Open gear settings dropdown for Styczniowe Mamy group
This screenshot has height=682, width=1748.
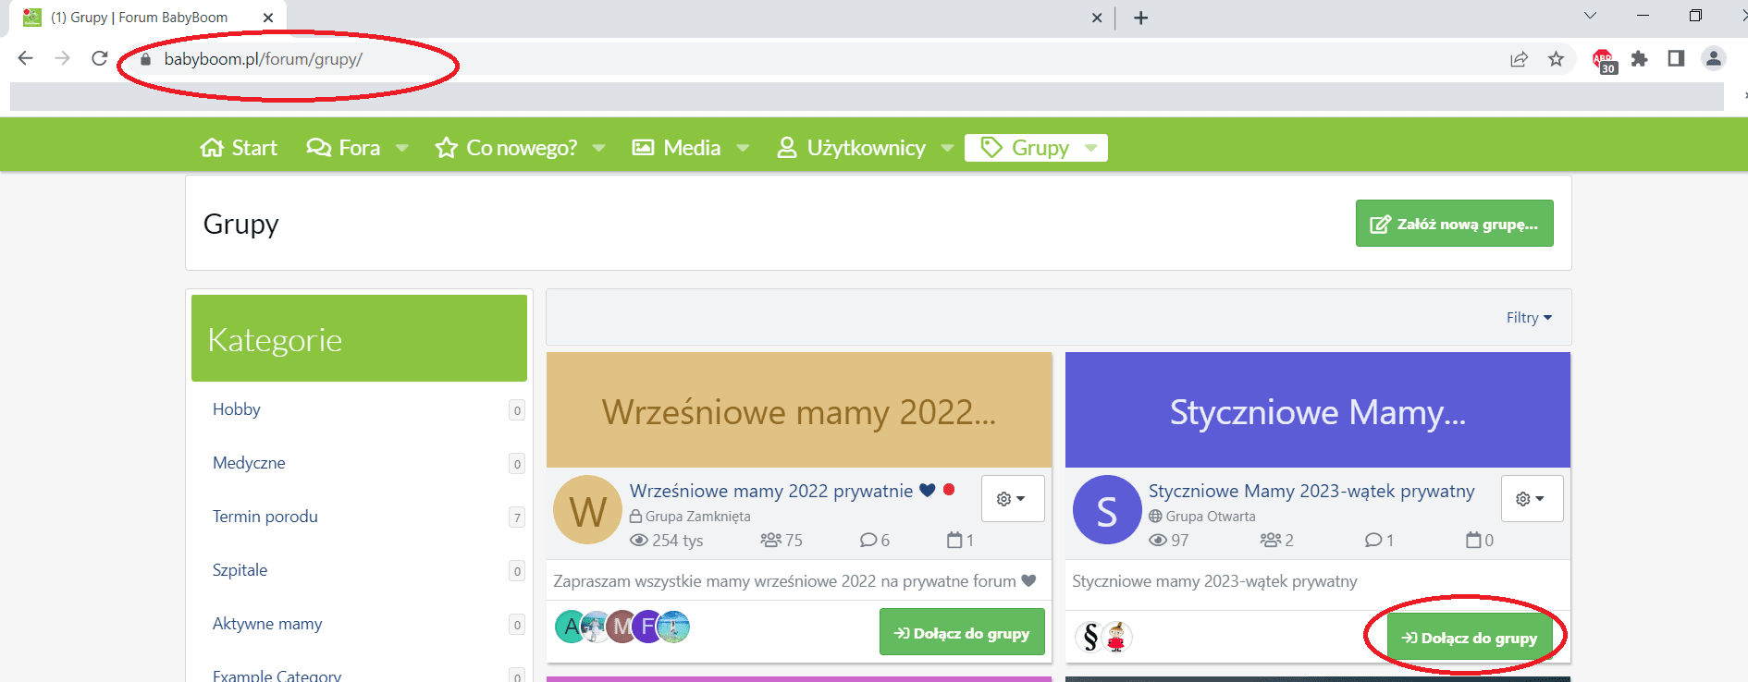coord(1531,499)
